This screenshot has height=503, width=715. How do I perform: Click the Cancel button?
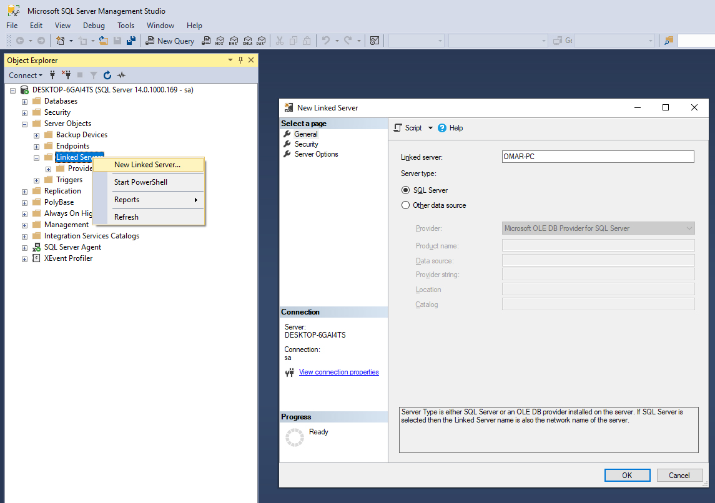679,475
